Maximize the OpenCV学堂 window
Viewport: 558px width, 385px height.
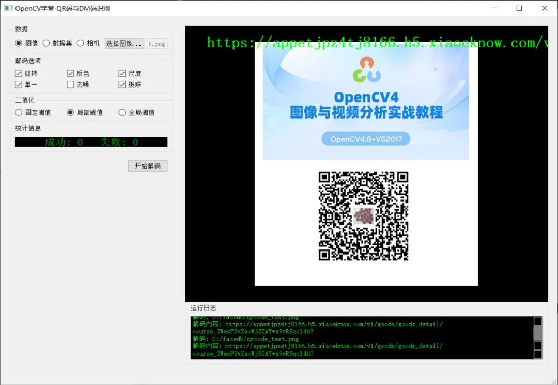[519, 8]
